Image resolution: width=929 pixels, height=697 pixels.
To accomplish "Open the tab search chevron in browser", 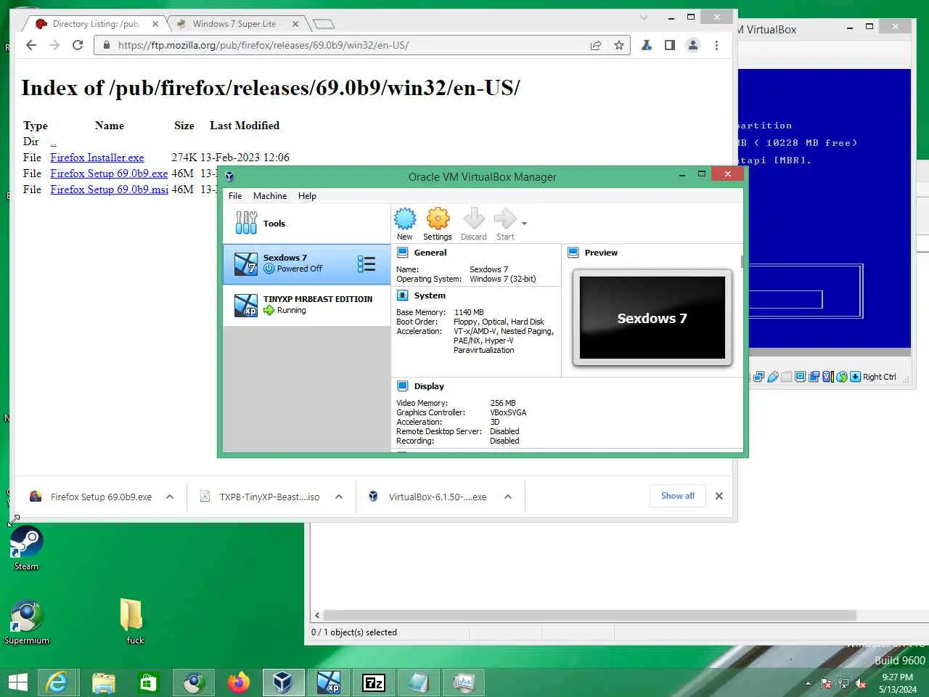I will (644, 17).
